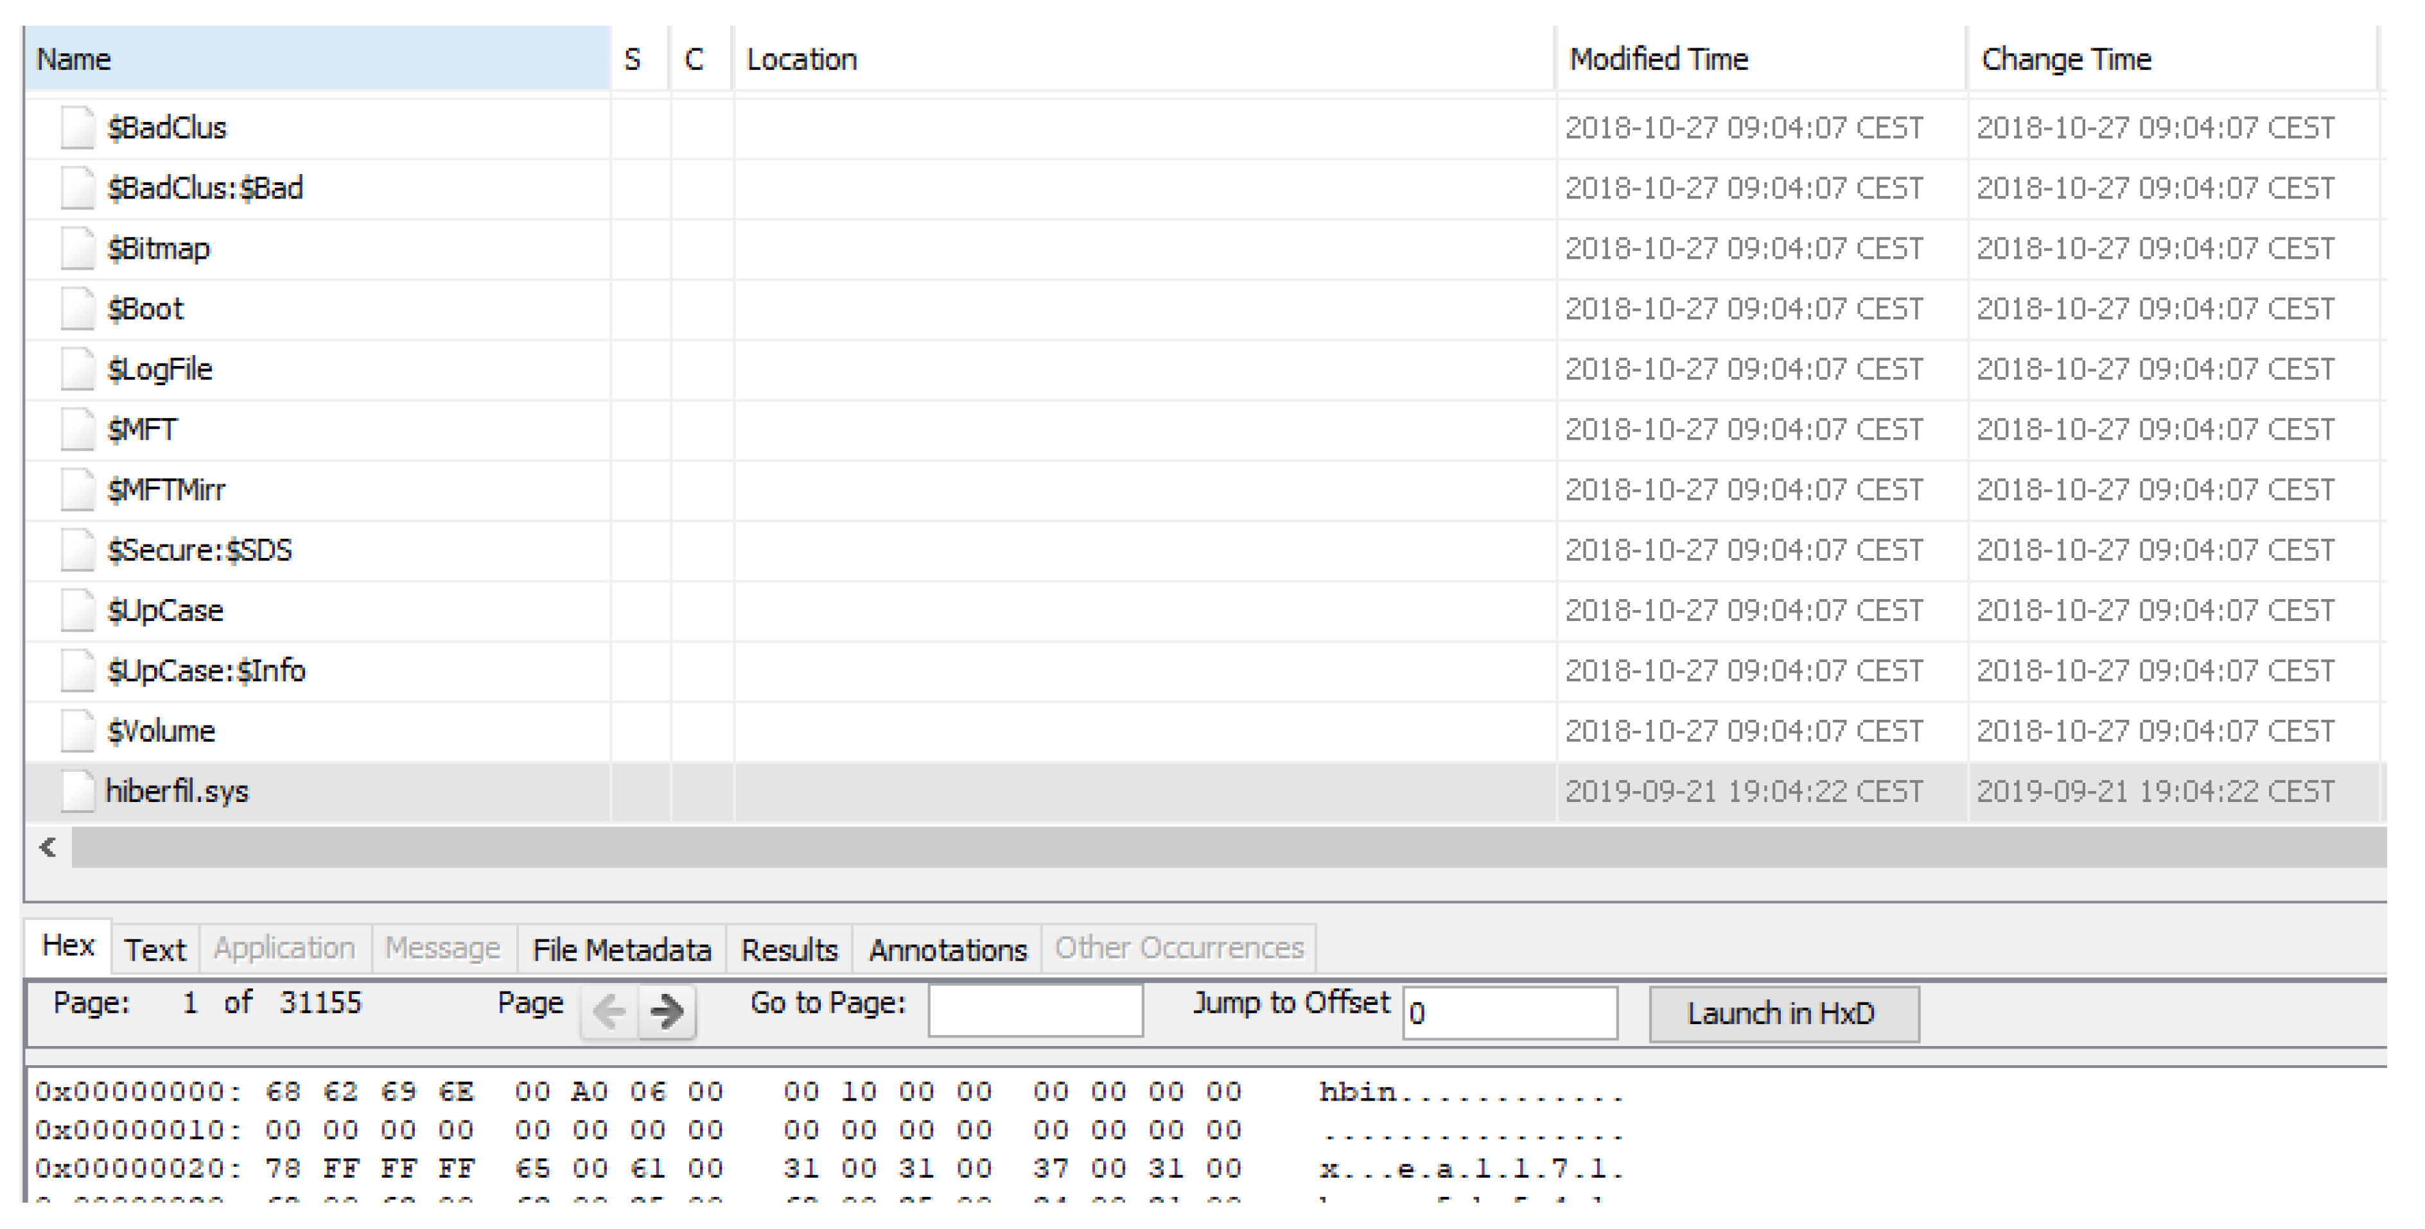This screenshot has width=2425, height=1229.
Task: Open the Results tab
Action: 789,950
